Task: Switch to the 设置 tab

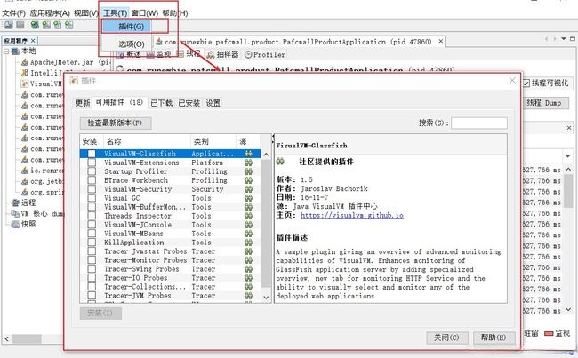Action: 213,103
